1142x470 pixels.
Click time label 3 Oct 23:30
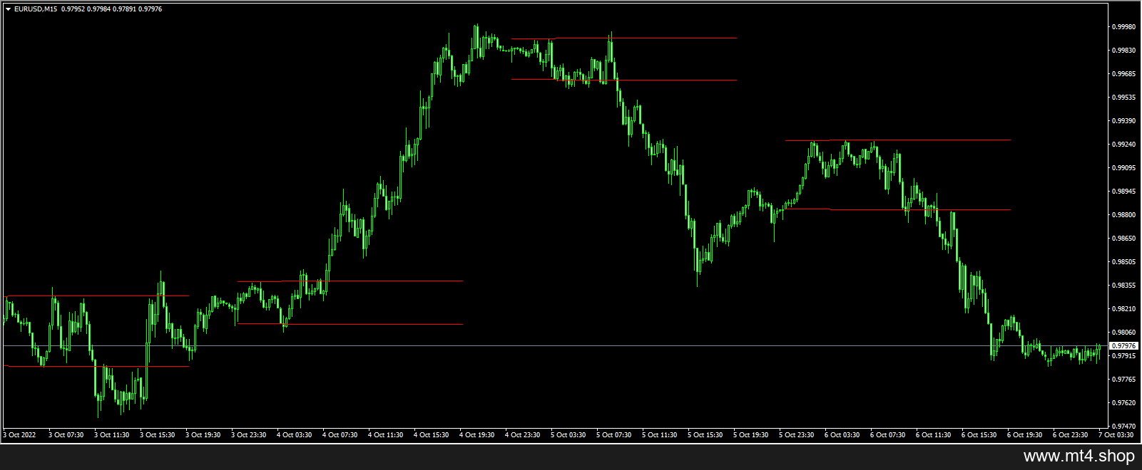(x=249, y=435)
